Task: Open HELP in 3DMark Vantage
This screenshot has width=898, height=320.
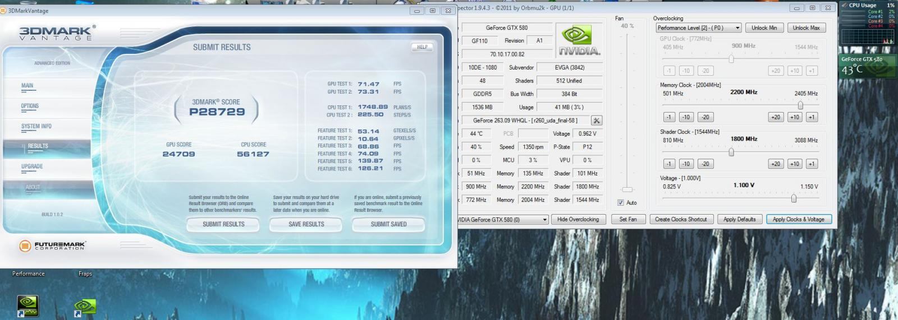Action: point(422,47)
